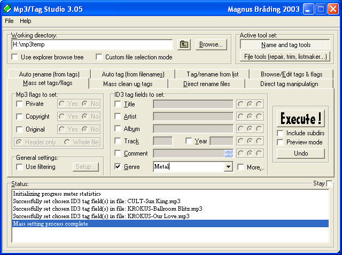
Task: Enable Custom file selection mode checkbox
Action: pyautogui.click(x=99, y=57)
